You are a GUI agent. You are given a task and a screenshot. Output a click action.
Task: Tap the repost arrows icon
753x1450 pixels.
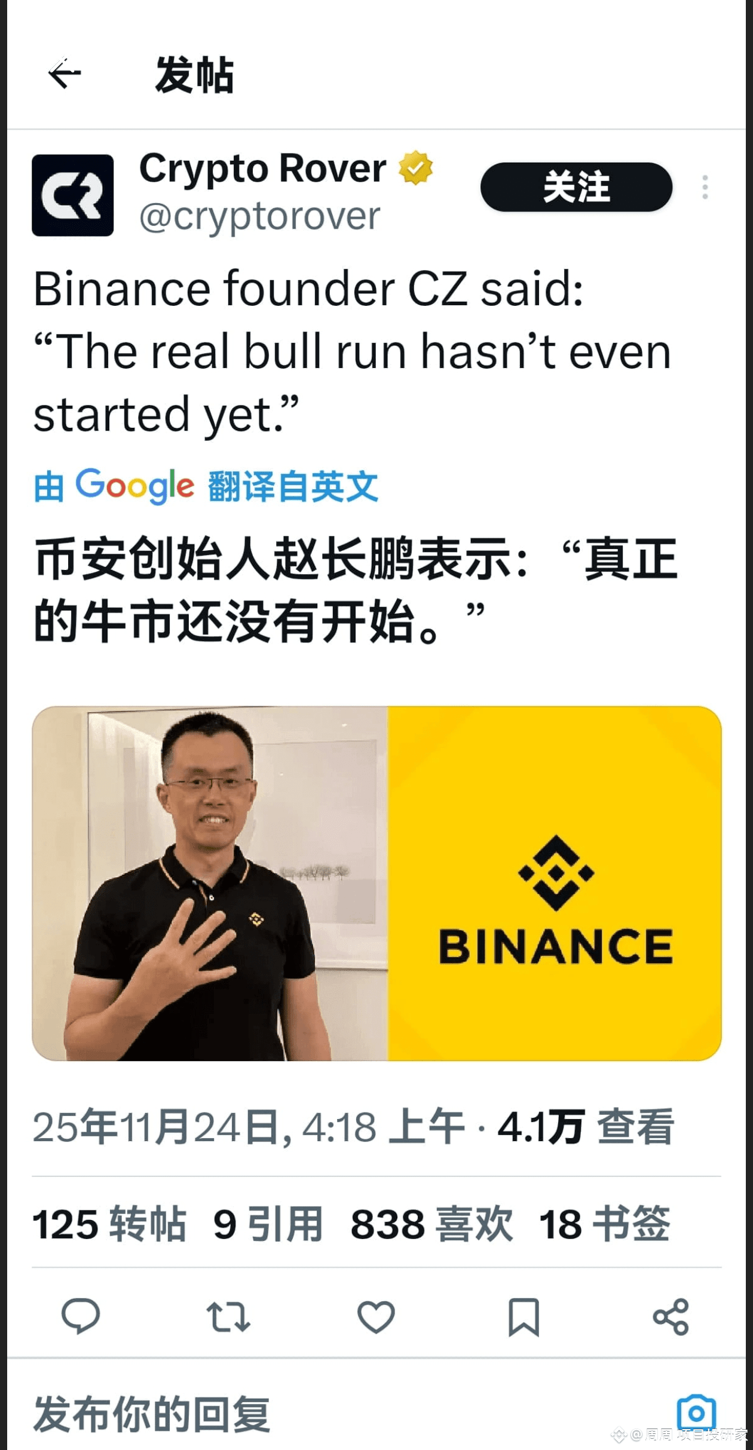click(228, 1317)
